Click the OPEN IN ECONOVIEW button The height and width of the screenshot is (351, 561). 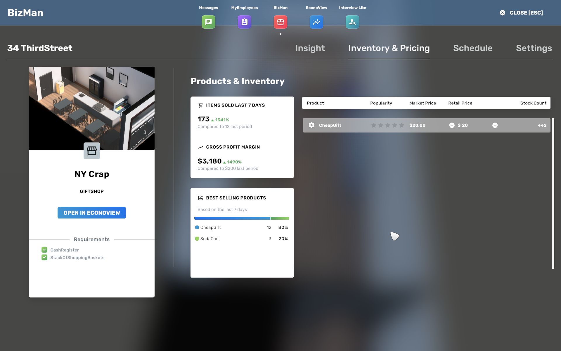[x=92, y=213]
